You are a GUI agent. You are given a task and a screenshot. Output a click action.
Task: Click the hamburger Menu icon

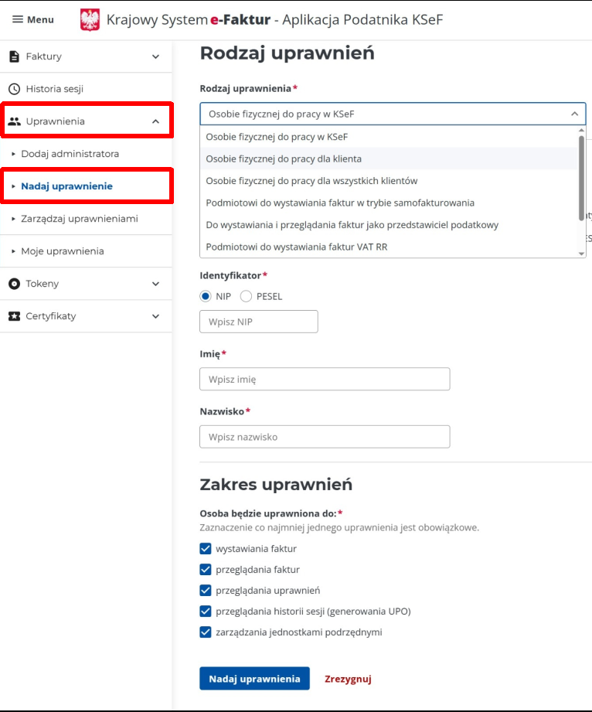[x=18, y=19]
